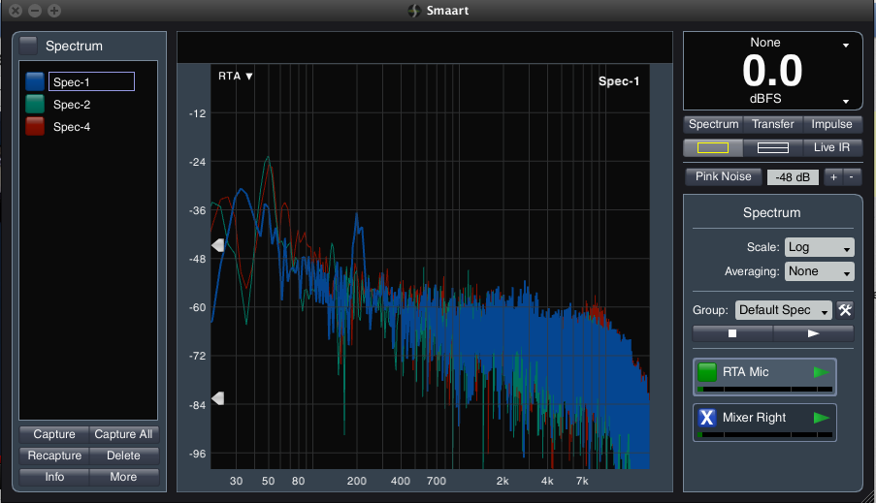Switch to Impulse mode tab
Image resolution: width=876 pixels, height=503 pixels.
click(832, 124)
